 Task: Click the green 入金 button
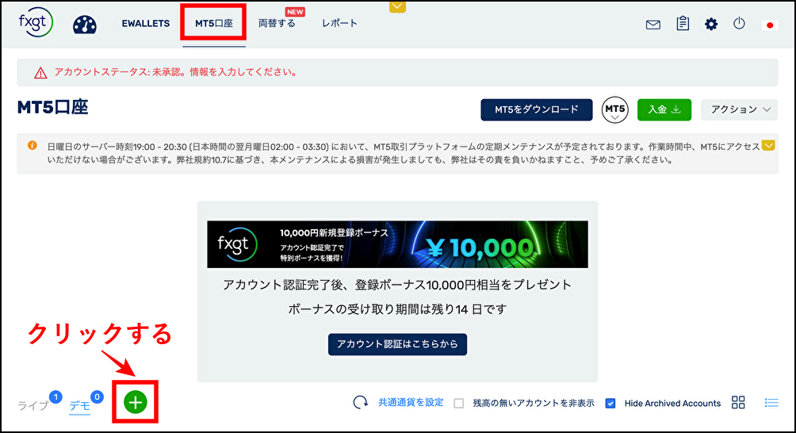click(x=664, y=109)
